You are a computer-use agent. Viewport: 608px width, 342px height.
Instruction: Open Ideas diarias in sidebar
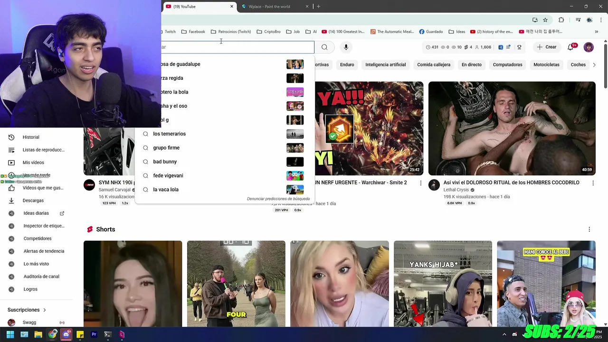pos(36,213)
